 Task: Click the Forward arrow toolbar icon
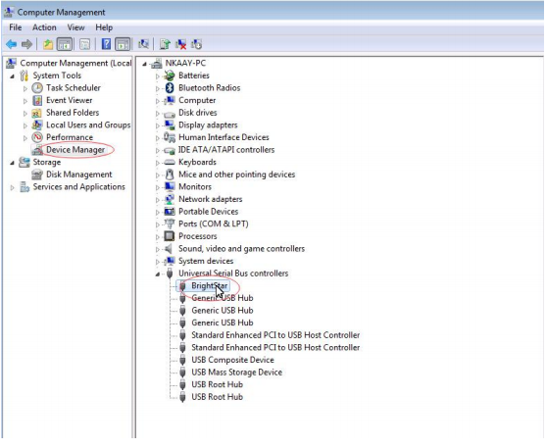coord(26,44)
